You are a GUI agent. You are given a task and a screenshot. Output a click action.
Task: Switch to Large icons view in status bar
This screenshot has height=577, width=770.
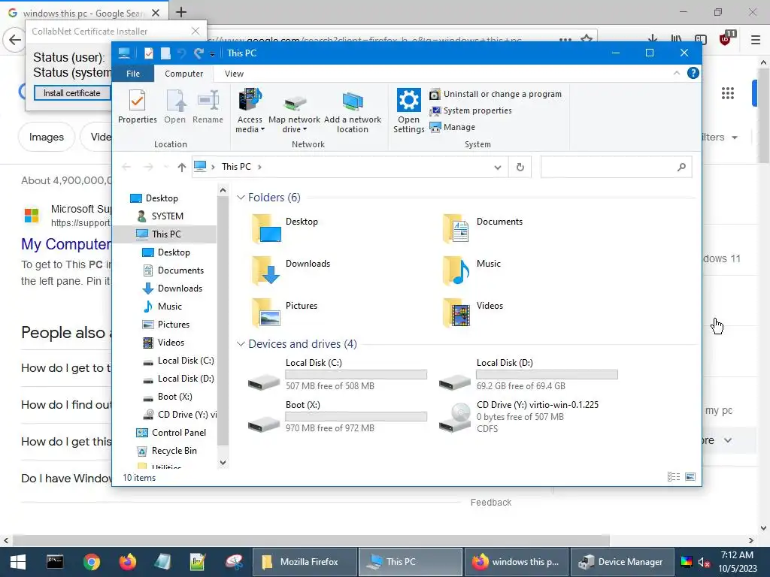[x=690, y=477]
